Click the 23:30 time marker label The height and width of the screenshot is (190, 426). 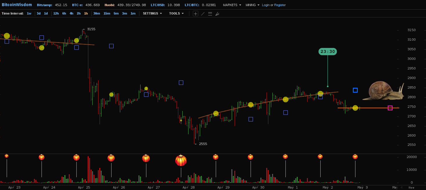pyautogui.click(x=328, y=51)
